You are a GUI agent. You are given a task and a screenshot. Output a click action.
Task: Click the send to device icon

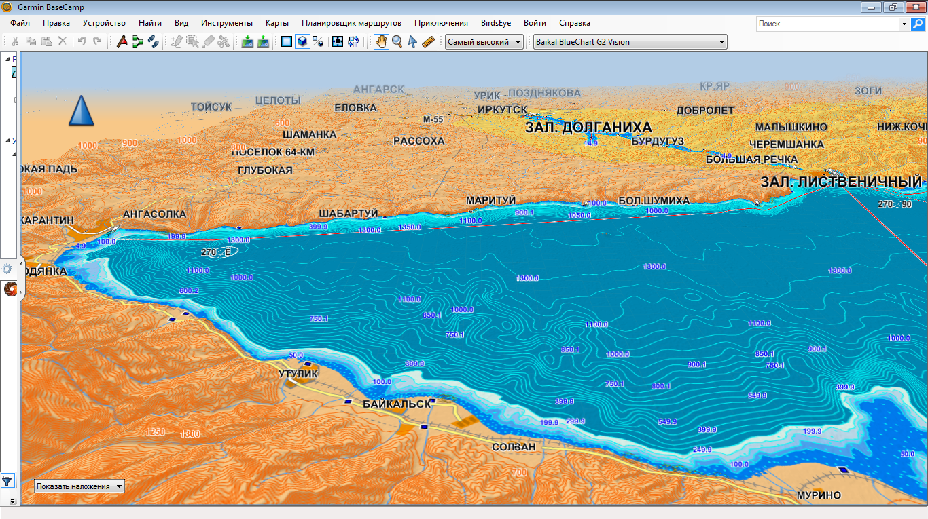coord(247,41)
